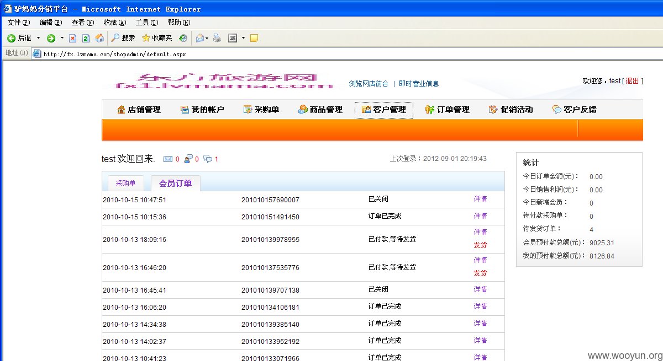Click the page icon in address bar

pyautogui.click(x=37, y=54)
